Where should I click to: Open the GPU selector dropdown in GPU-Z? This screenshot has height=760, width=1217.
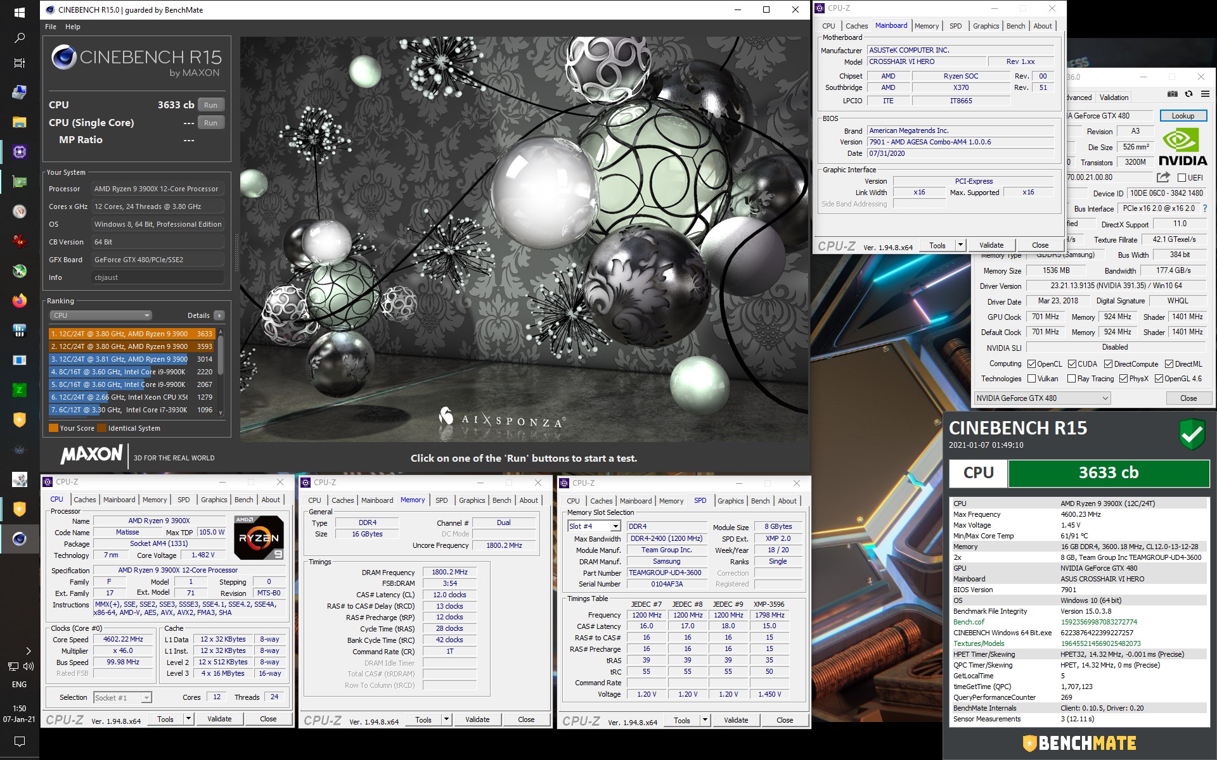(1042, 398)
